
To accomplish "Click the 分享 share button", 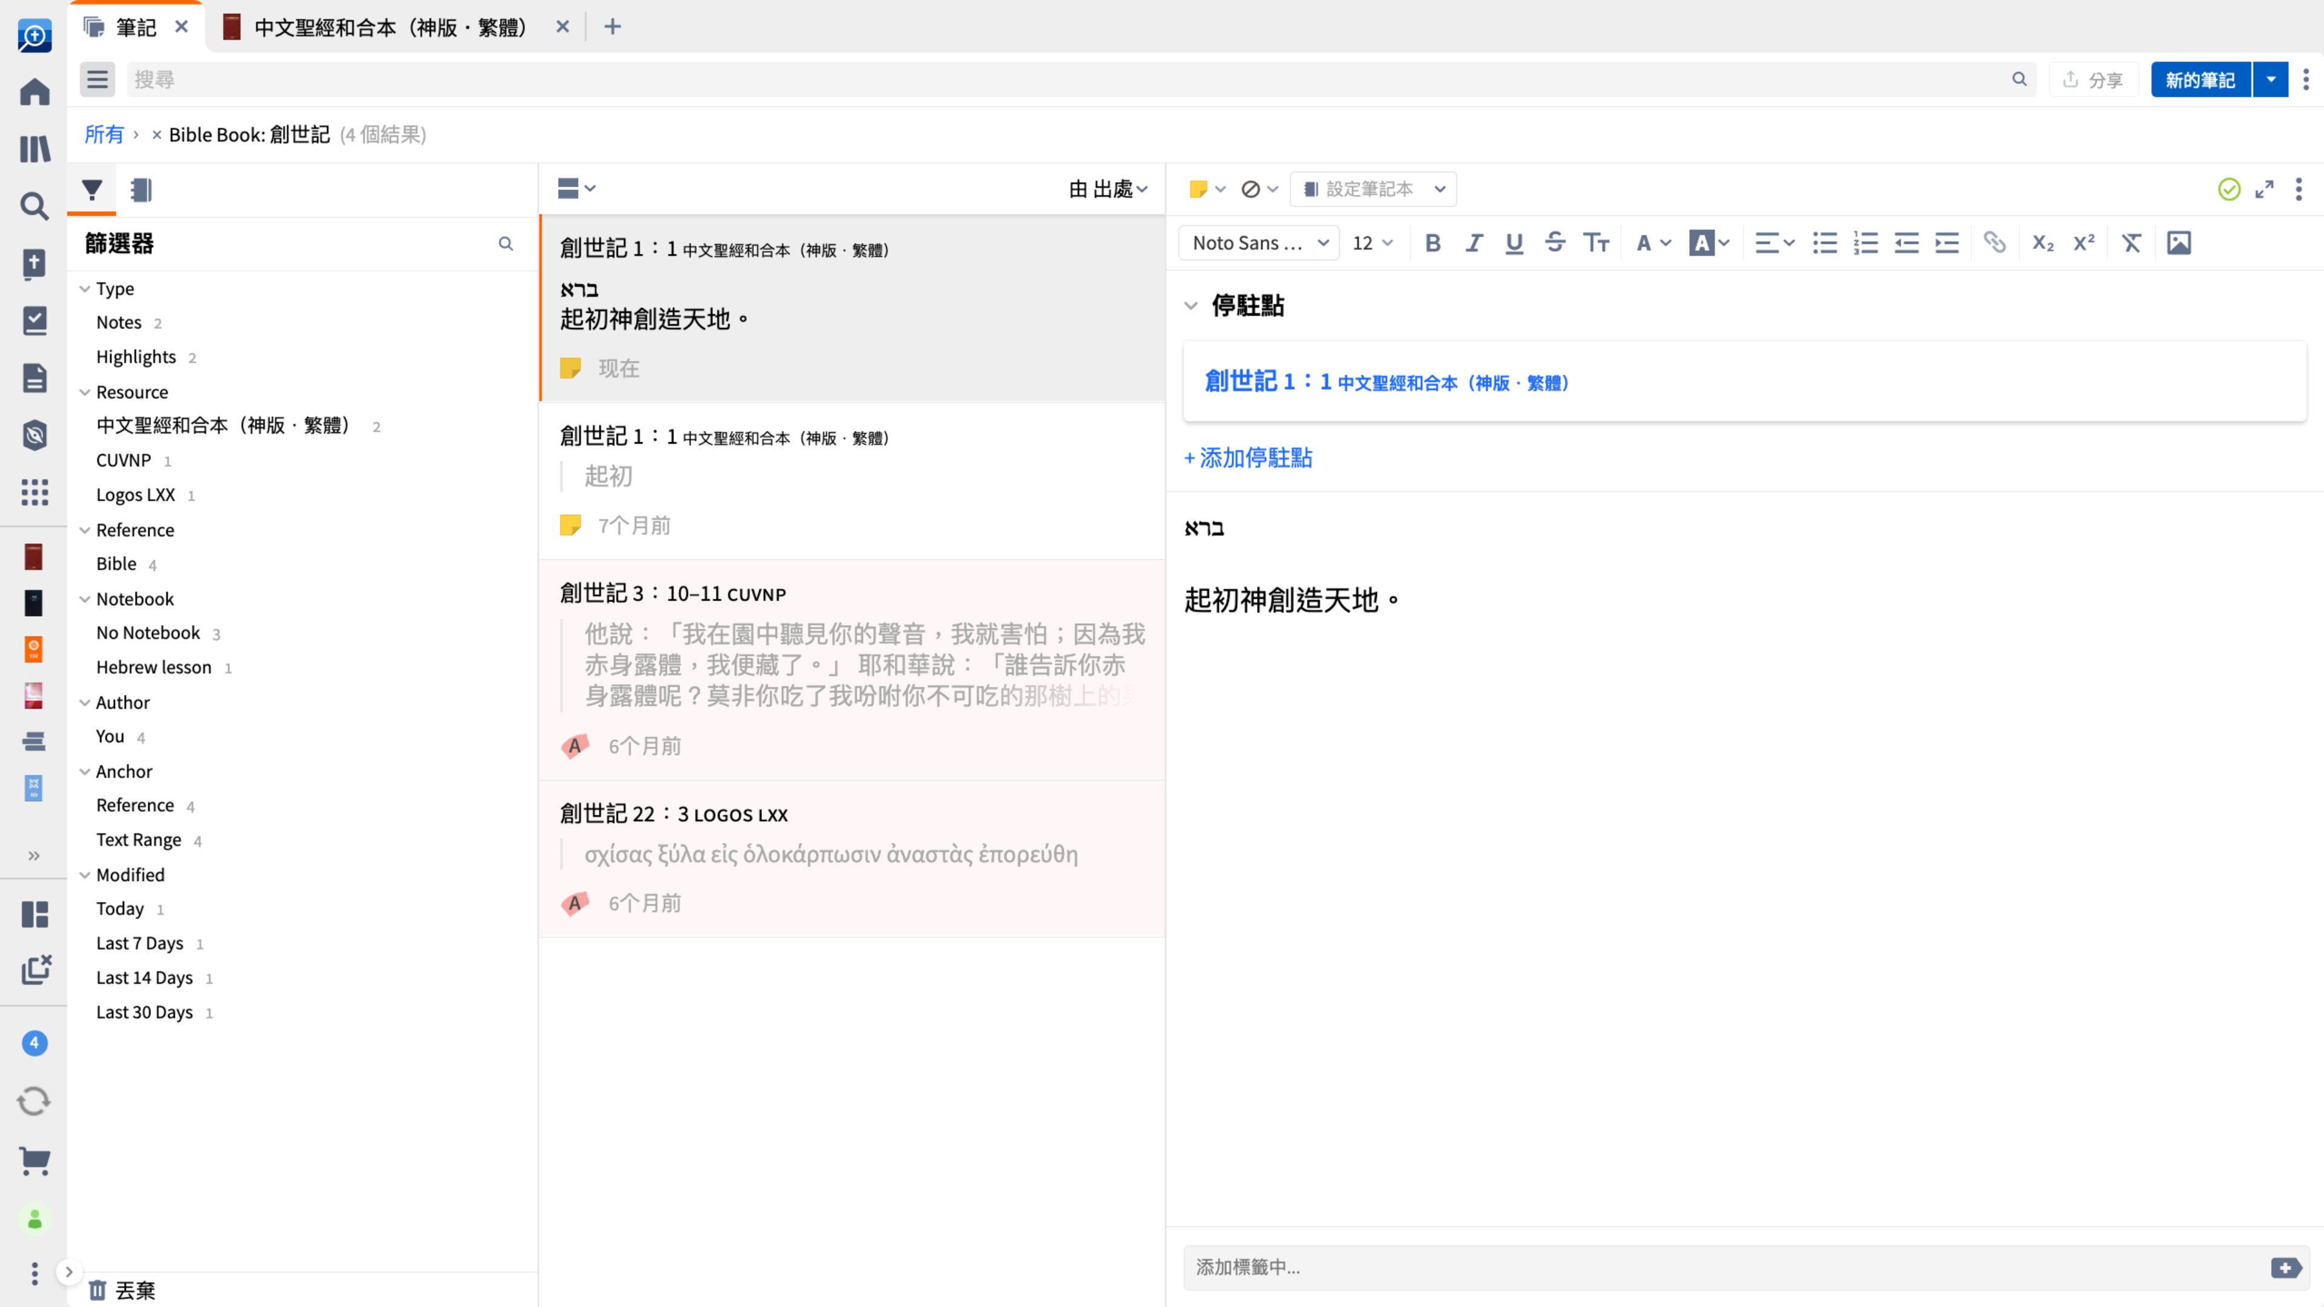I will [x=2093, y=79].
